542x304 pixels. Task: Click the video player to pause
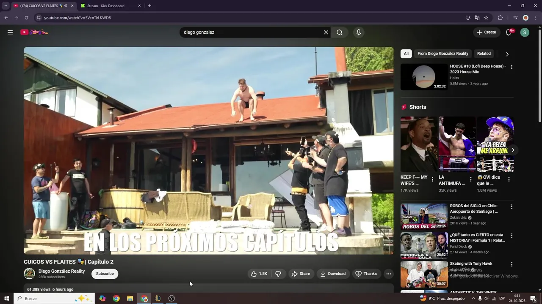click(x=208, y=151)
